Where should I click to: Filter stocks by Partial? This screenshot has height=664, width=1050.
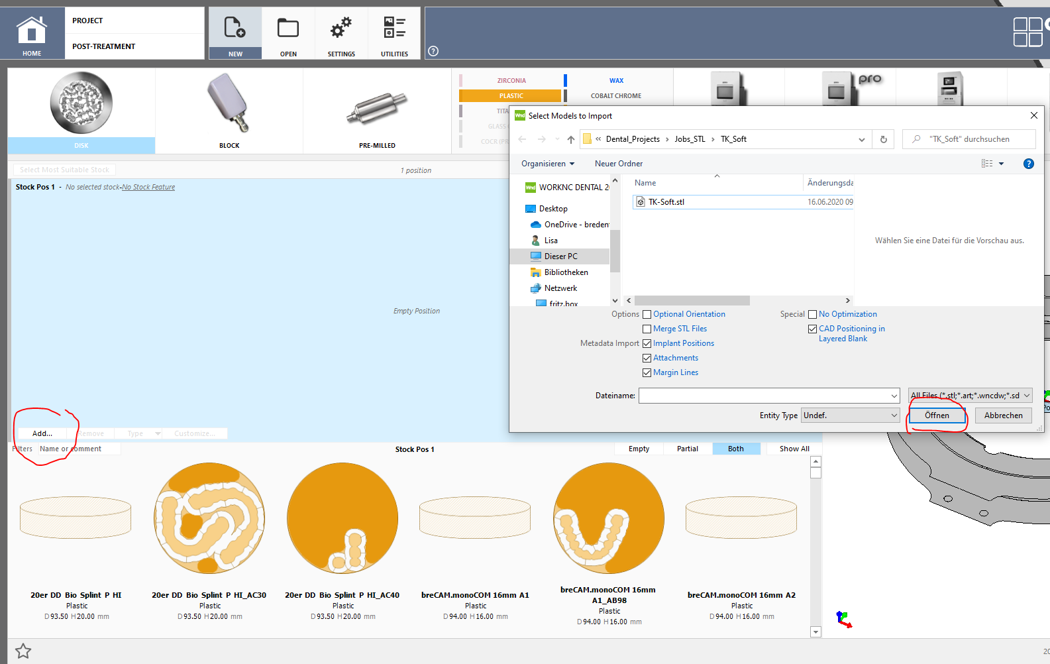coord(688,449)
